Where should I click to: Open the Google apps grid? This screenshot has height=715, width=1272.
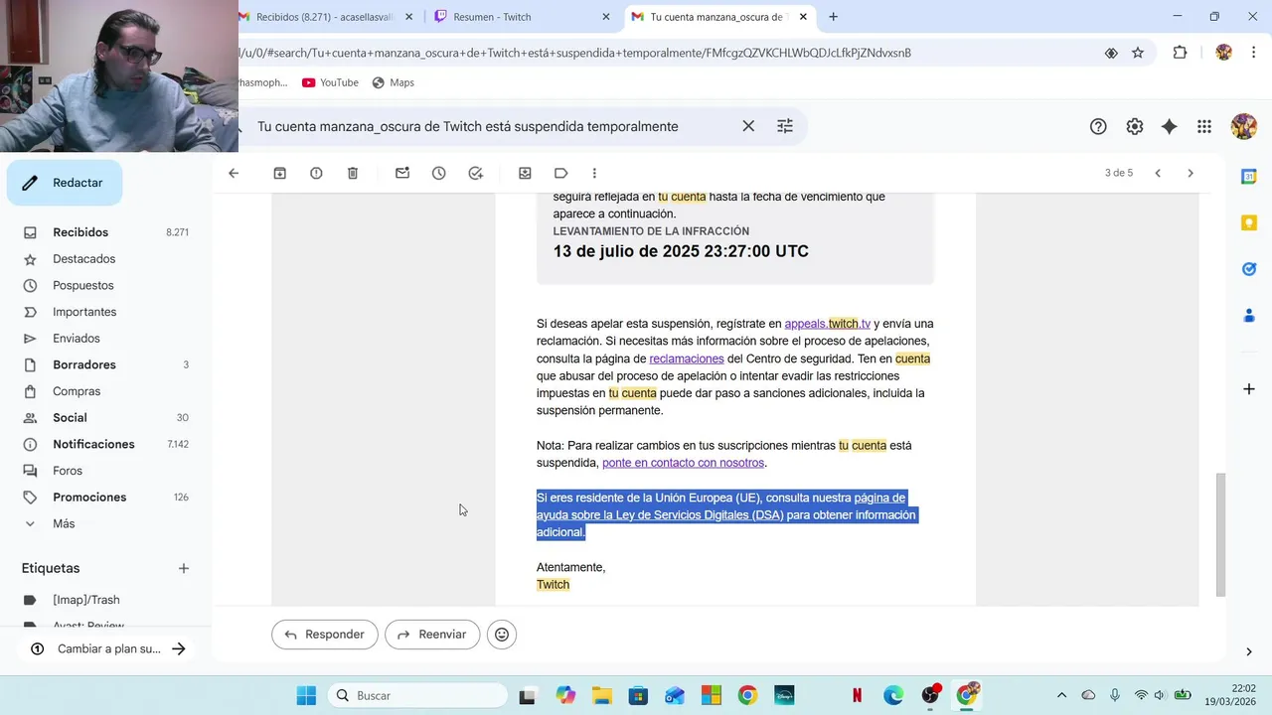[1204, 126]
